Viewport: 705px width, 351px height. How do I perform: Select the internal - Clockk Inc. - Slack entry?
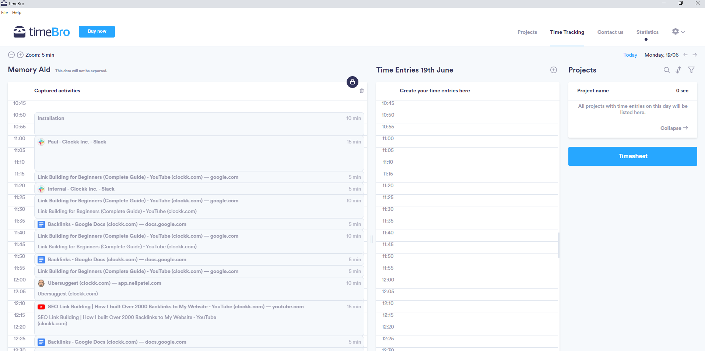click(199, 189)
